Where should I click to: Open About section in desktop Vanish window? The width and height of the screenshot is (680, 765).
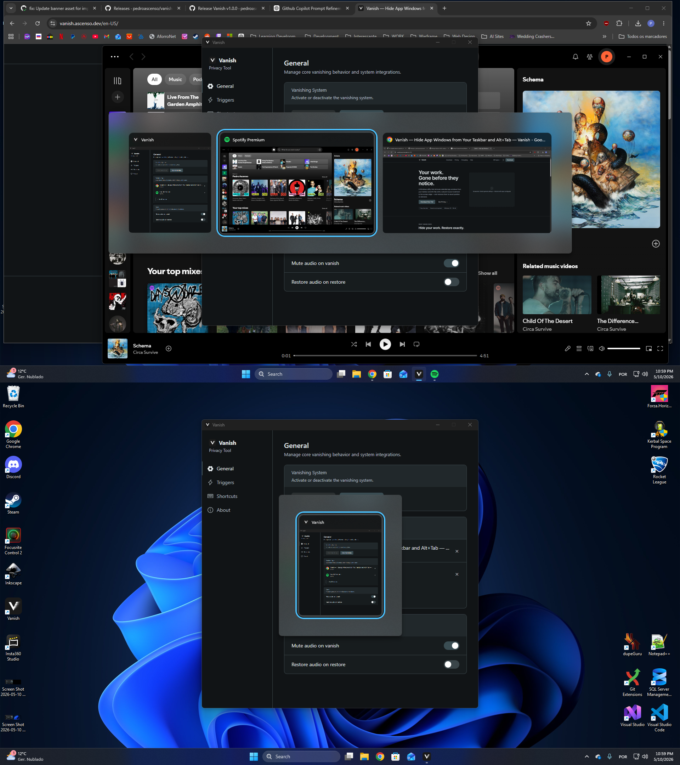click(x=223, y=510)
